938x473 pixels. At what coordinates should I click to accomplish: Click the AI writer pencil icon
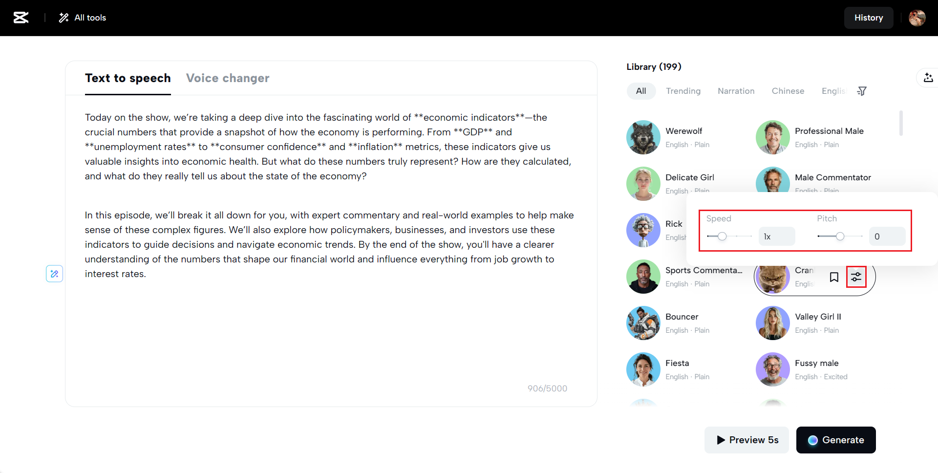54,274
